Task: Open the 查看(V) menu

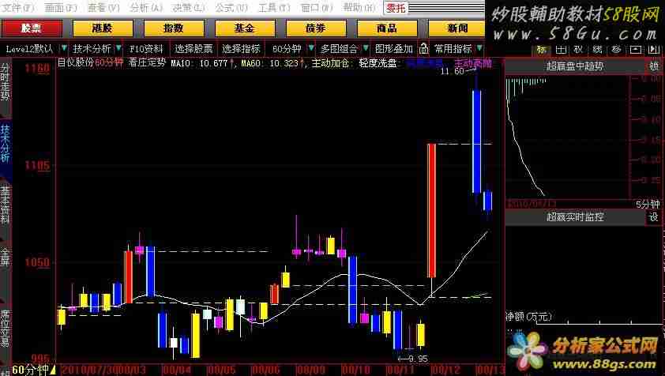Action: coord(103,7)
